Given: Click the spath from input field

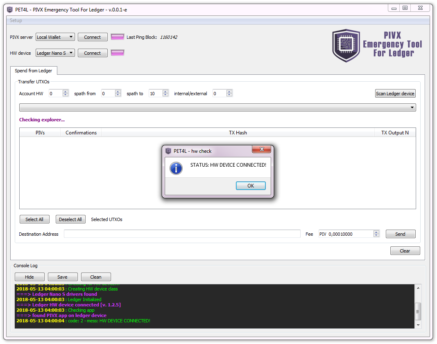Looking at the screenshot, I should click(108, 94).
